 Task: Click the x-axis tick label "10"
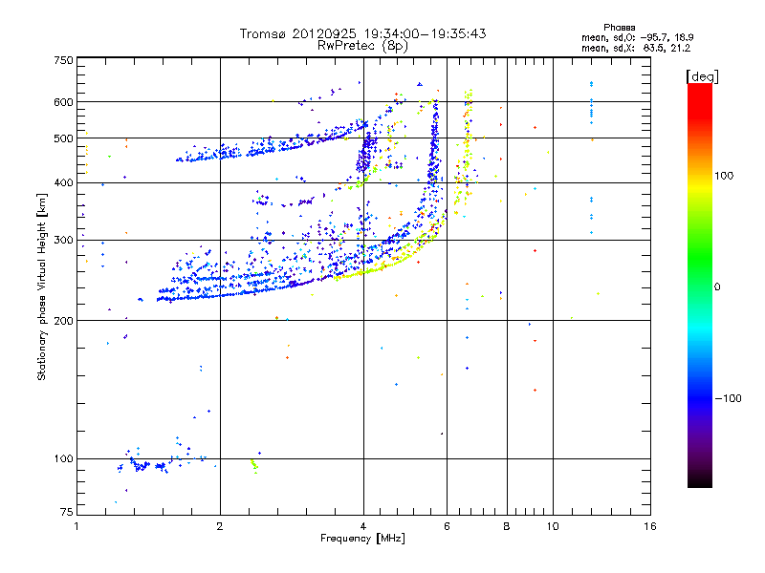click(x=553, y=526)
